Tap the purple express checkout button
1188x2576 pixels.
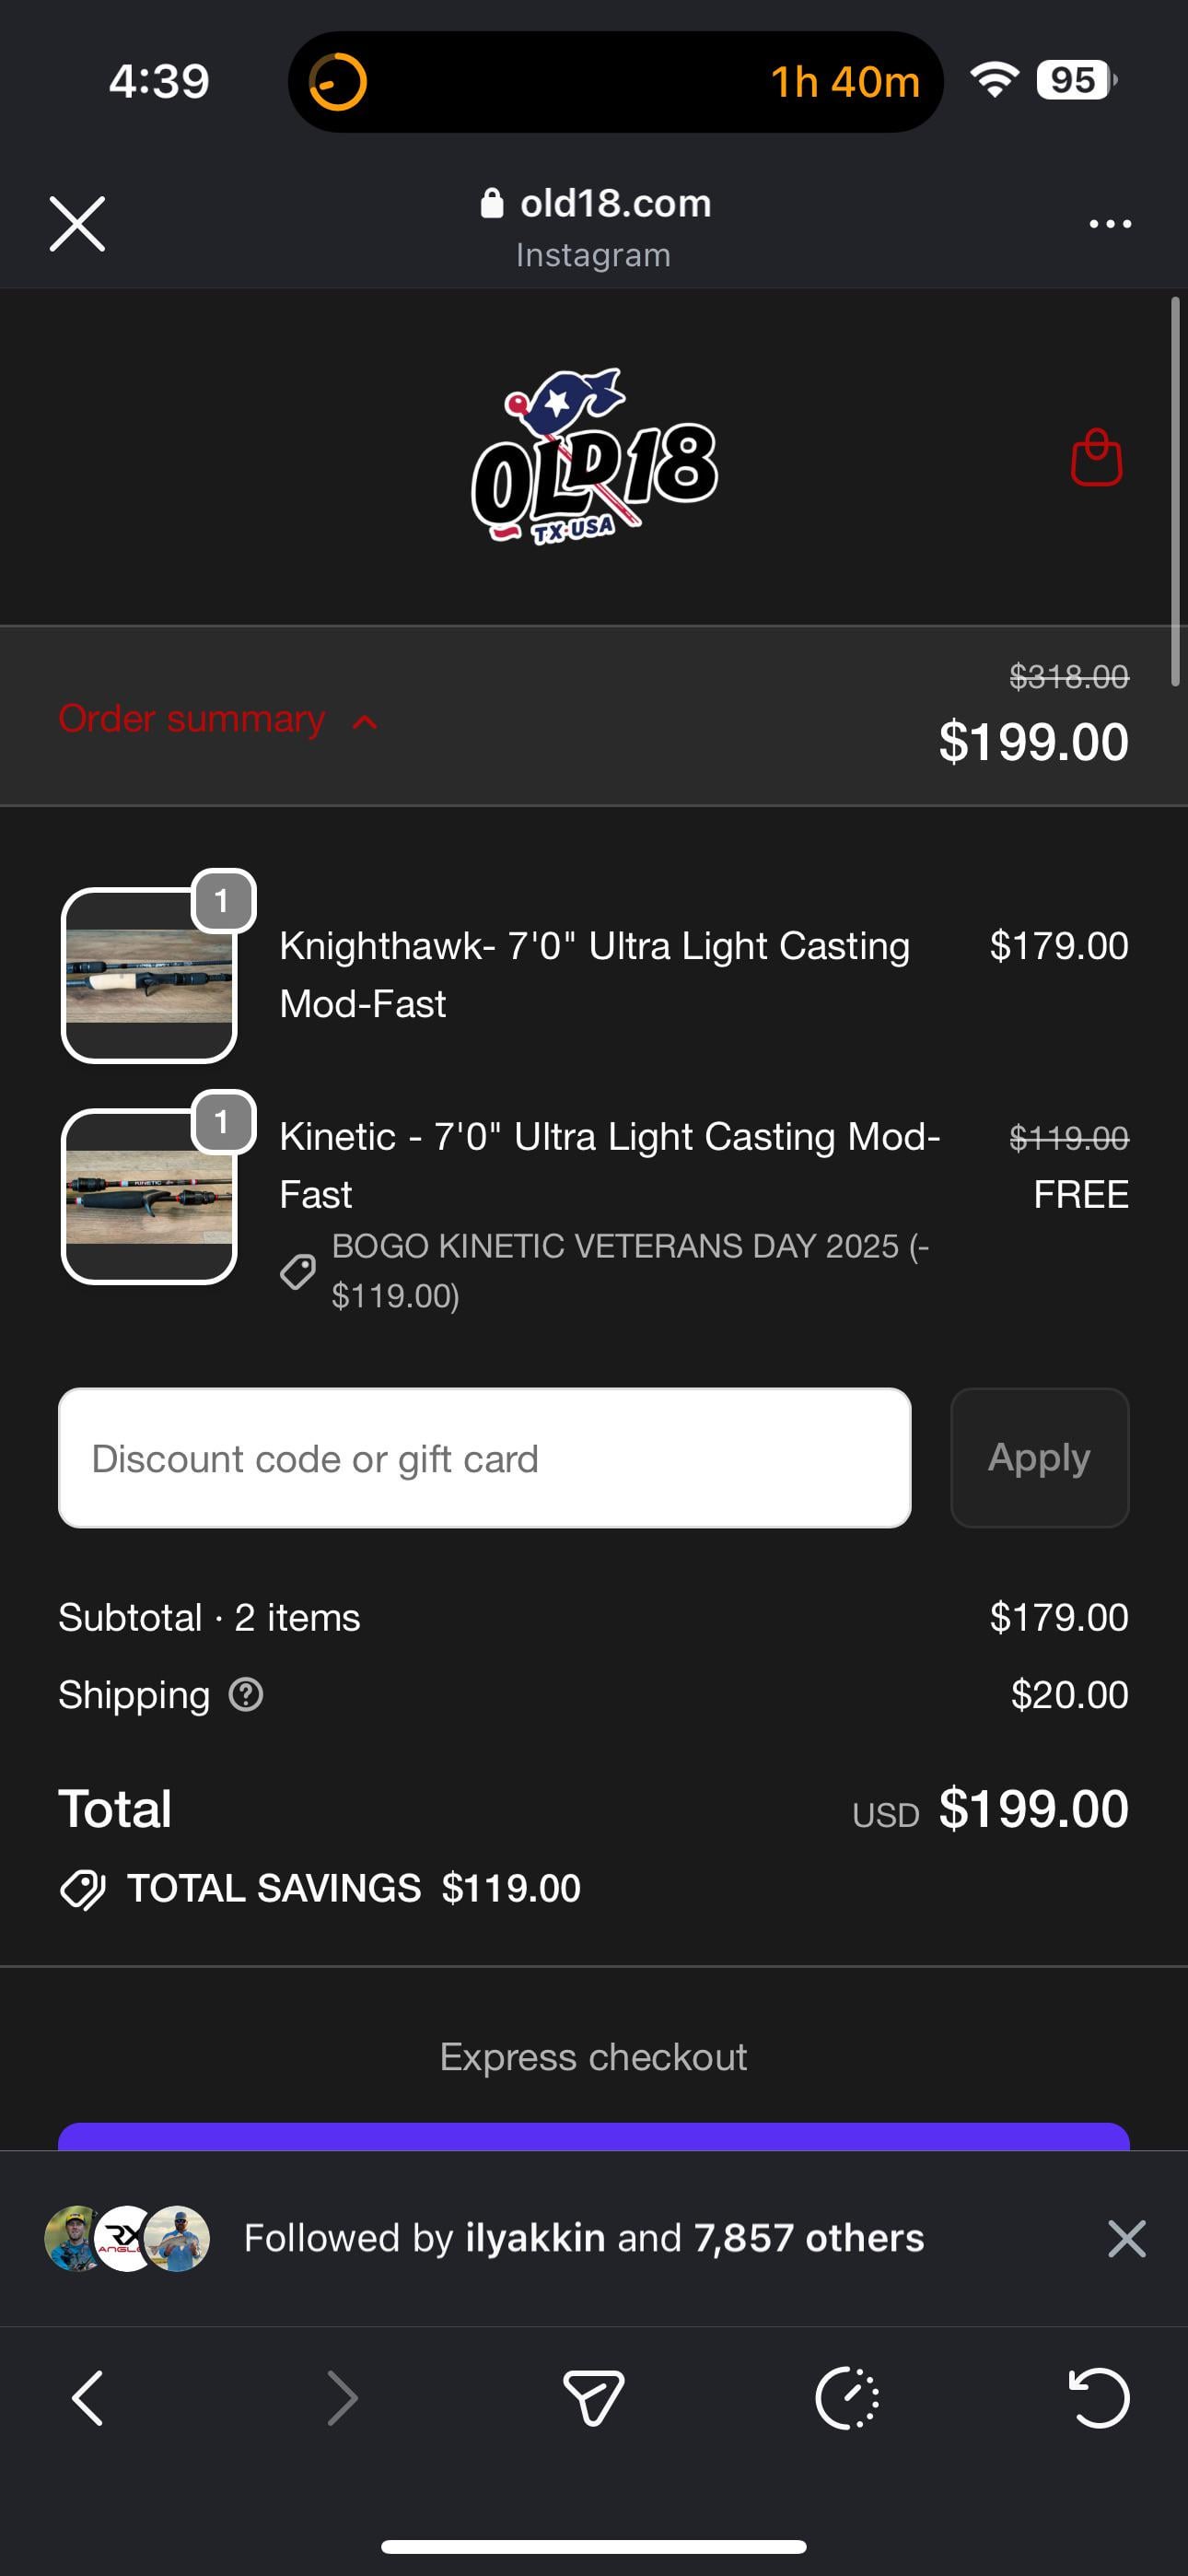[594, 2136]
